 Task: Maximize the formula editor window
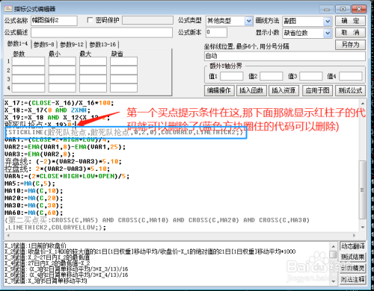coord(343,9)
